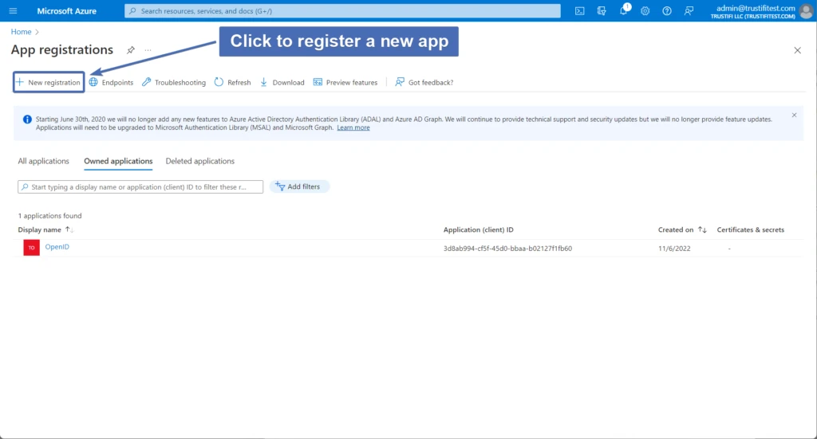The height and width of the screenshot is (439, 817).
Task: Click Add filters
Action: (x=298, y=186)
